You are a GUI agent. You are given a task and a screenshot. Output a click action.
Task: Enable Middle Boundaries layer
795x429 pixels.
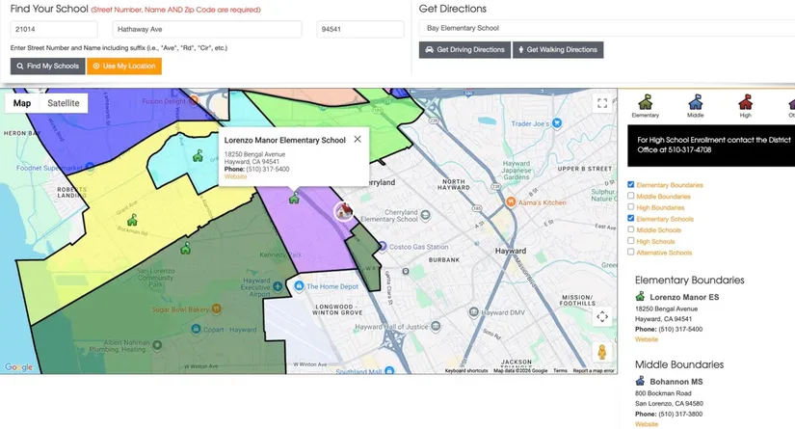pos(631,196)
